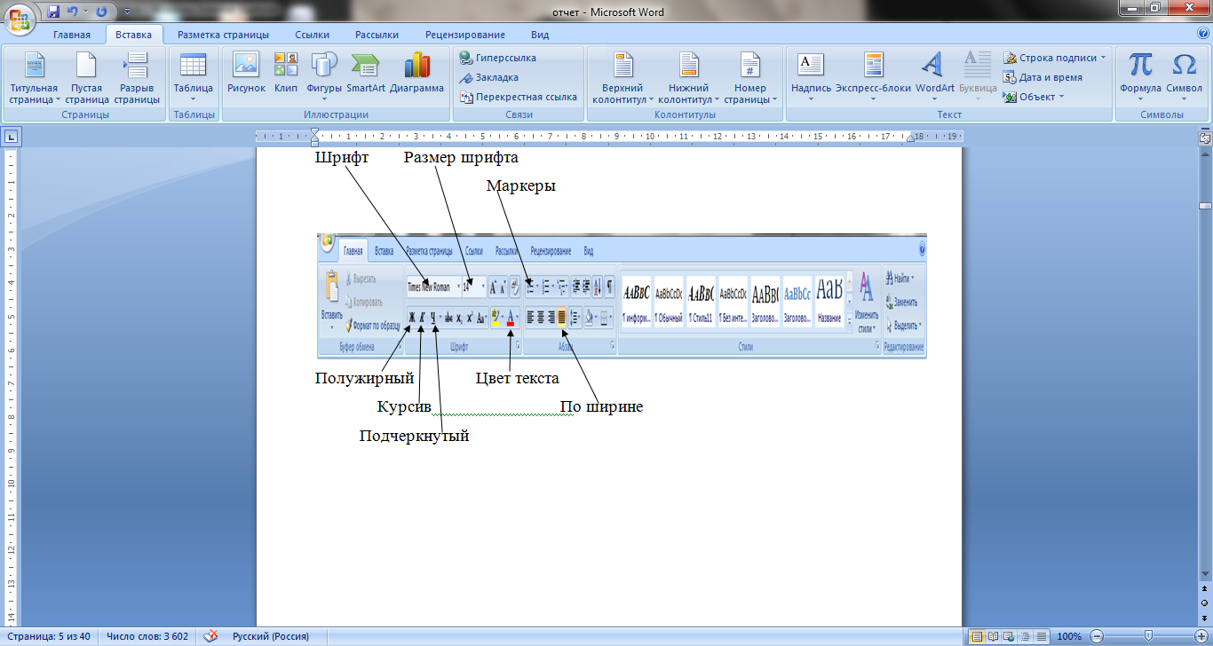Insert a Перекрестная ссылка

tap(519, 97)
